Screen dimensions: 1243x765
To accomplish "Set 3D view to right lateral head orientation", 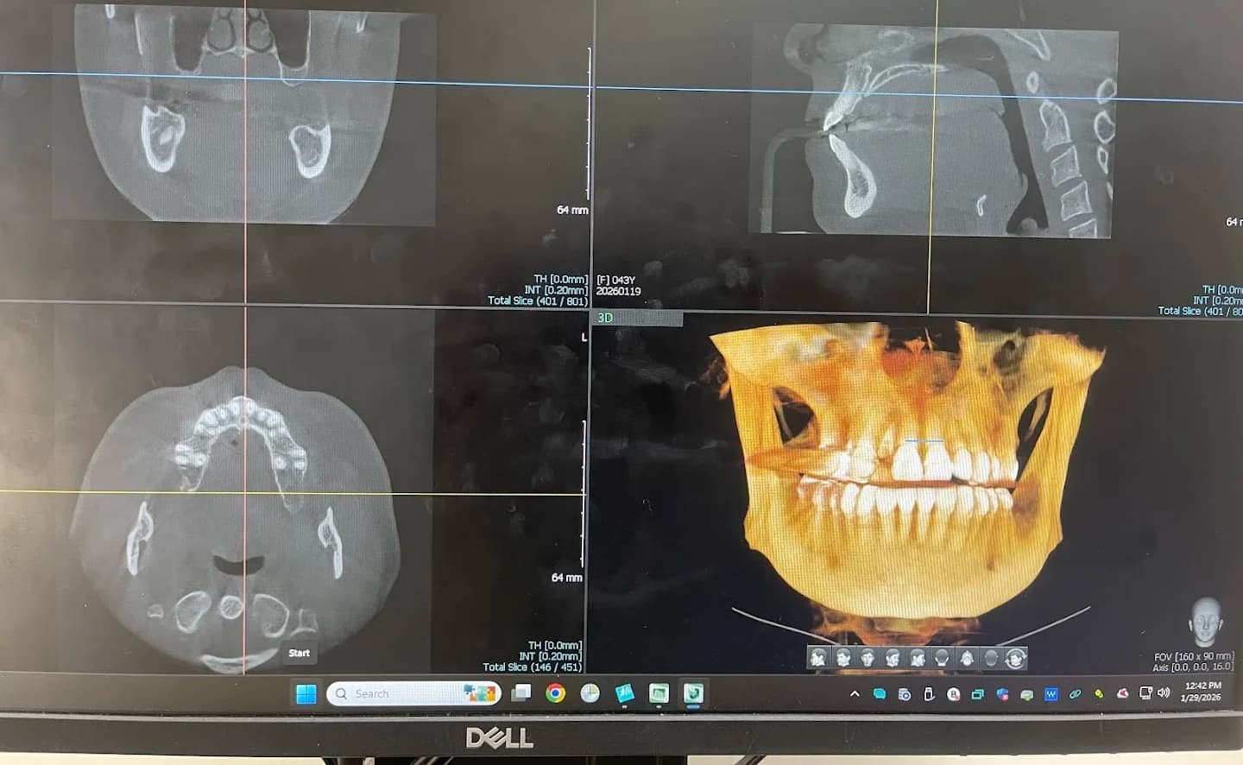I will coord(819,658).
